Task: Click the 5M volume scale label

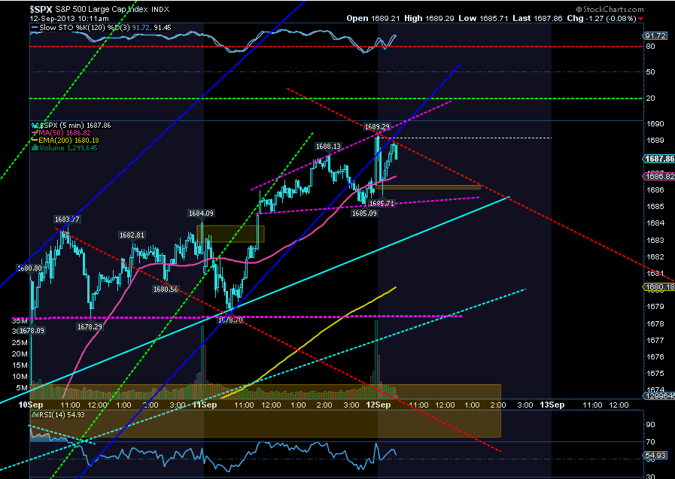Action: (x=22, y=387)
